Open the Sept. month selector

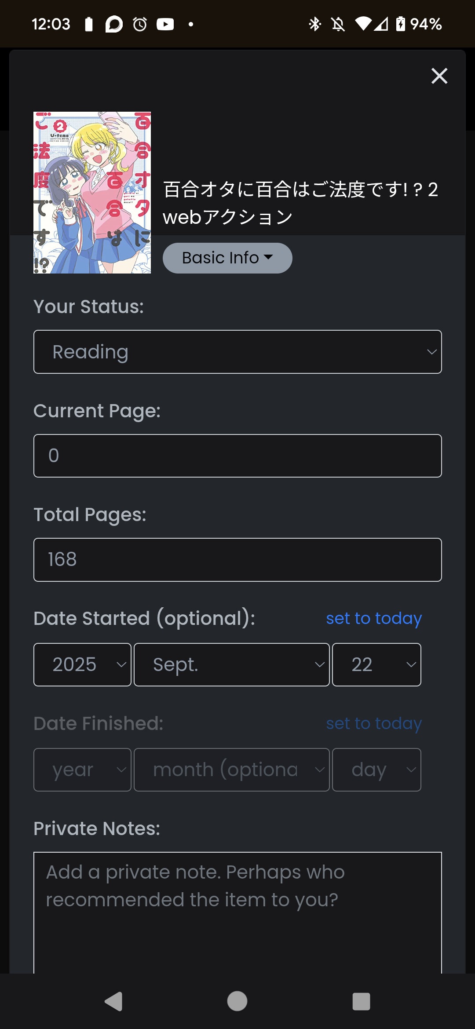(231, 664)
